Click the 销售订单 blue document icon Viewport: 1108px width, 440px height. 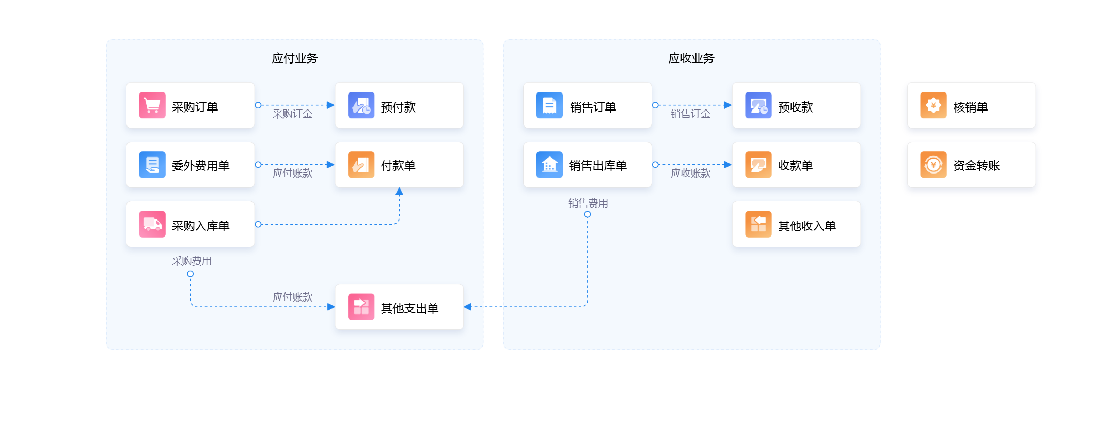(x=549, y=105)
